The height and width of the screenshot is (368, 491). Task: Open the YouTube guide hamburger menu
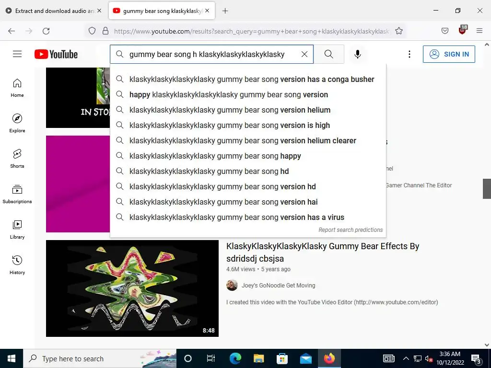(x=17, y=54)
